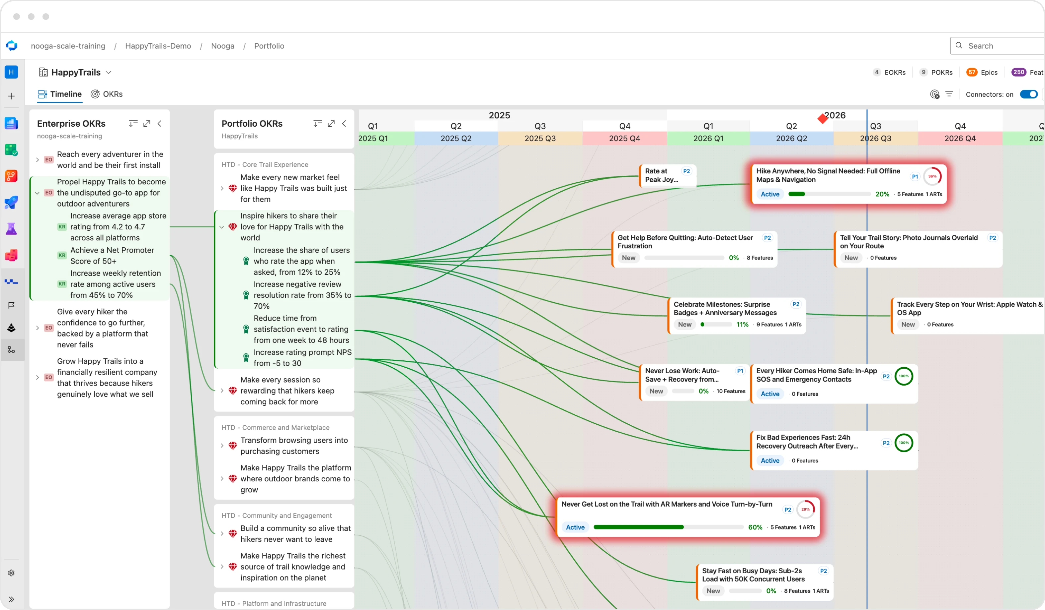
Task: Expand 'Build a community so alive' objective
Action: [222, 534]
